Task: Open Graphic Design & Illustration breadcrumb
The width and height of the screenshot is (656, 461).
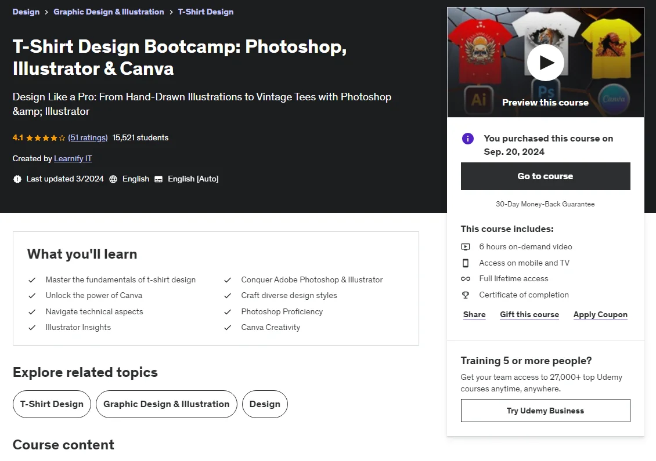Action: pos(109,12)
